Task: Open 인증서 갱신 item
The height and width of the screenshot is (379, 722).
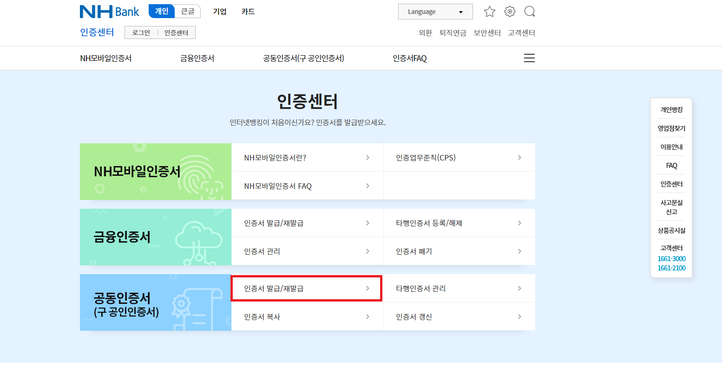Action: tap(459, 317)
